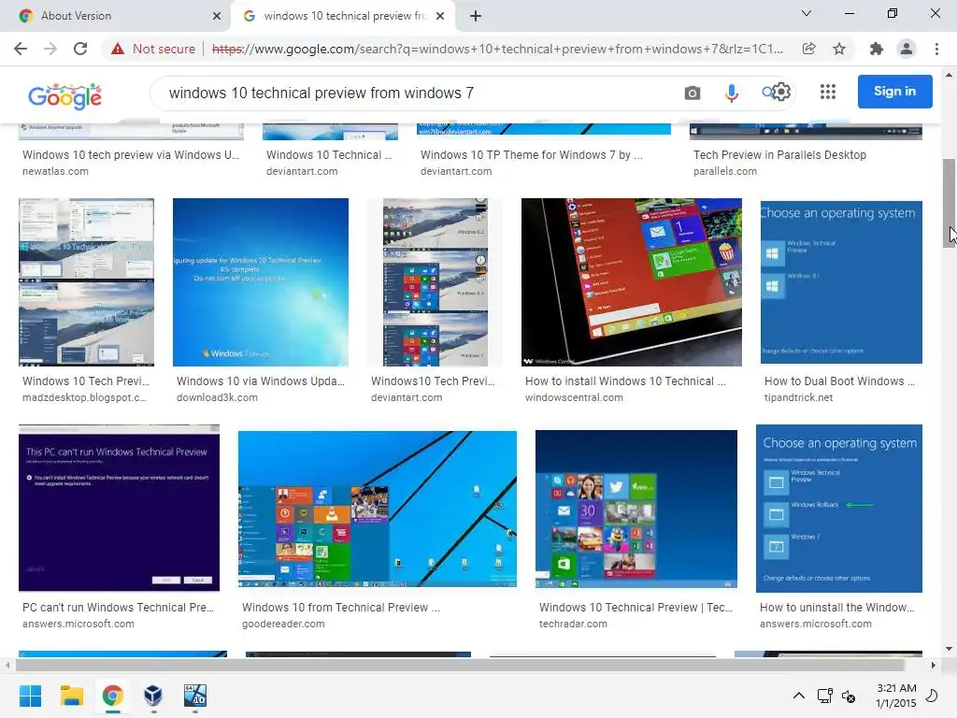Open goodereader Windows 10 desktop thumbnail
957x718 pixels.
coord(378,510)
